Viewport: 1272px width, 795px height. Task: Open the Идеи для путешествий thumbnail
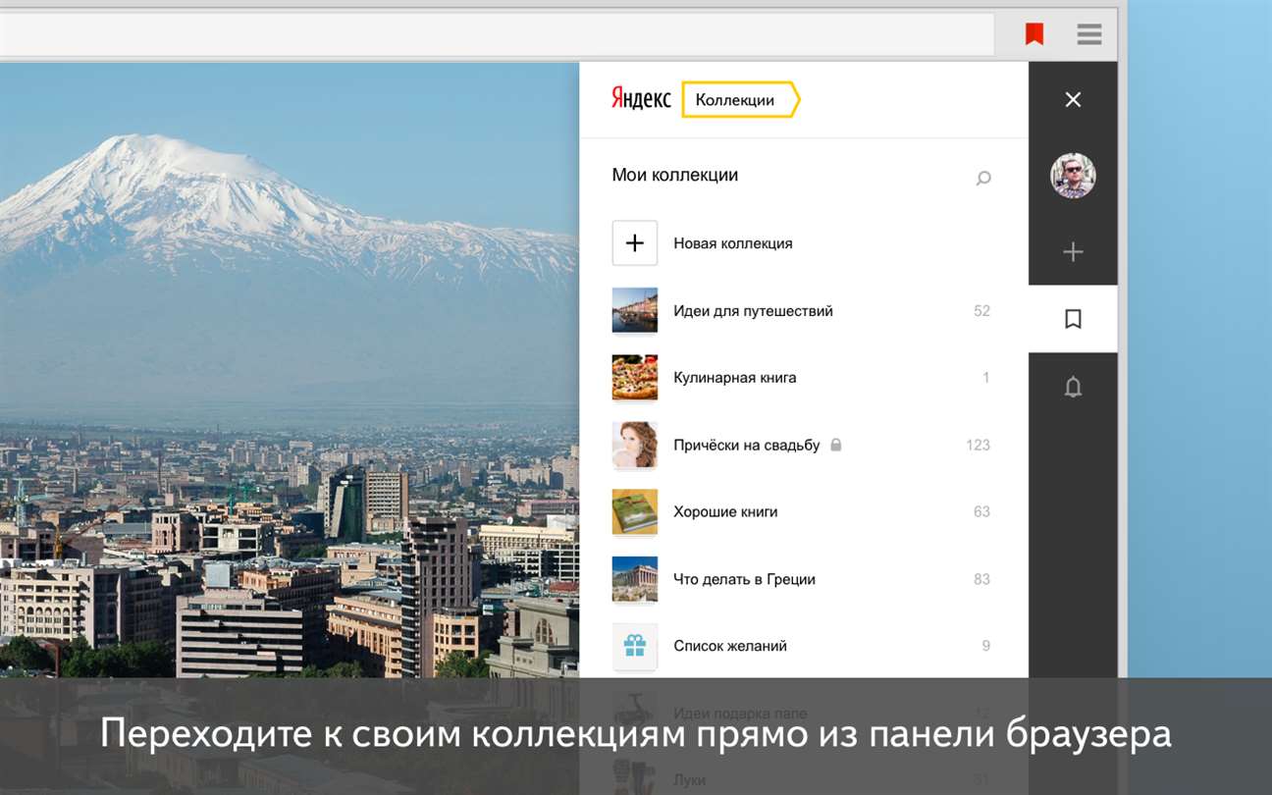(635, 310)
